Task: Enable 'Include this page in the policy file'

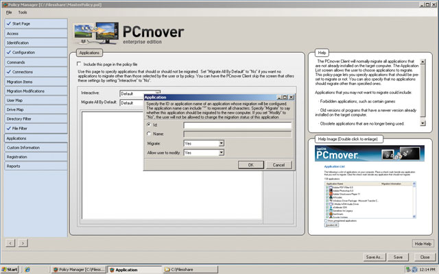Action: pos(79,64)
